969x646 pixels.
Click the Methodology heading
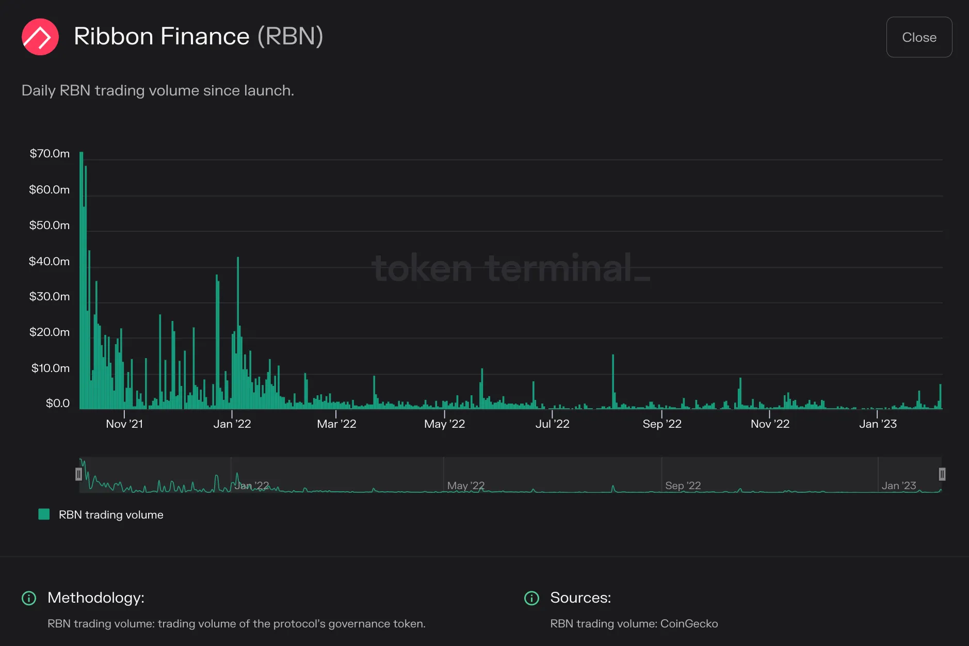coord(96,597)
